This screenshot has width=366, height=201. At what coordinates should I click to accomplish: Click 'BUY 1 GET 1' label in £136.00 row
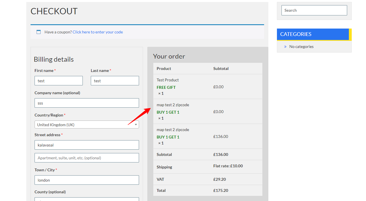coord(168,137)
